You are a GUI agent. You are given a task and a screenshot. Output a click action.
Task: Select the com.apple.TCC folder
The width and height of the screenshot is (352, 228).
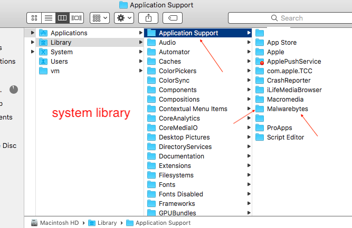[302, 71]
